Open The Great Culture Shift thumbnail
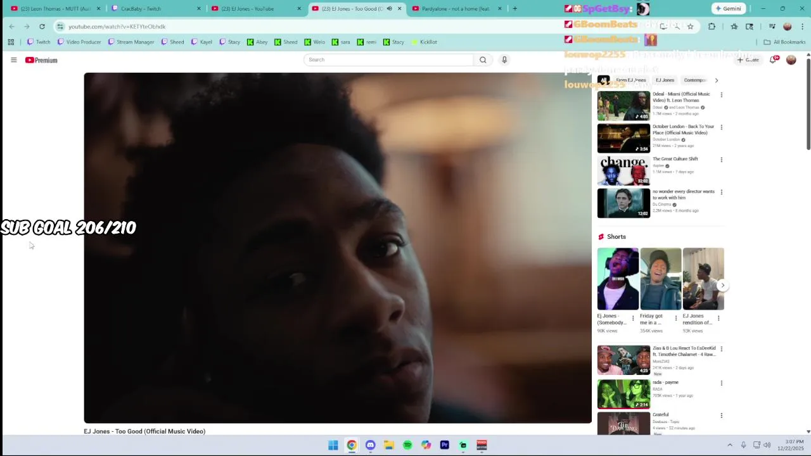 point(623,170)
